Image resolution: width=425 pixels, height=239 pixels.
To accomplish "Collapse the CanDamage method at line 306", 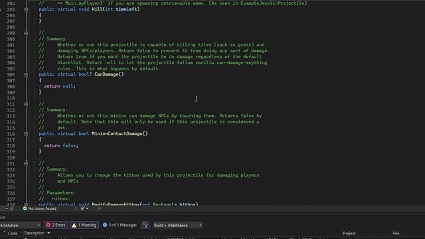I will [x=26, y=74].
